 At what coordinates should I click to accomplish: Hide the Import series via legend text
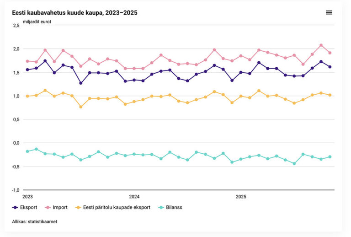click(x=60, y=207)
